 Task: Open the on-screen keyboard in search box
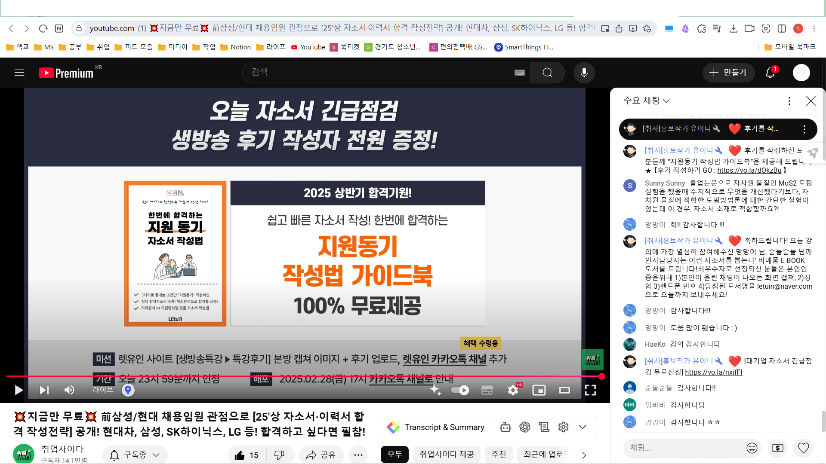click(x=519, y=73)
